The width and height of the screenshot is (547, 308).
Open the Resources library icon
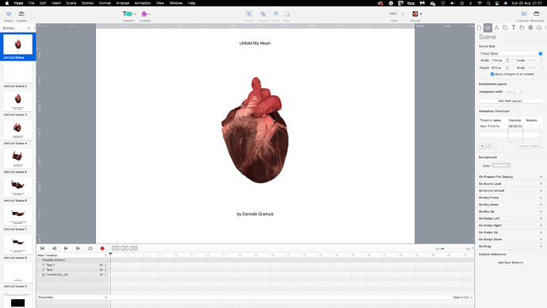(537, 14)
